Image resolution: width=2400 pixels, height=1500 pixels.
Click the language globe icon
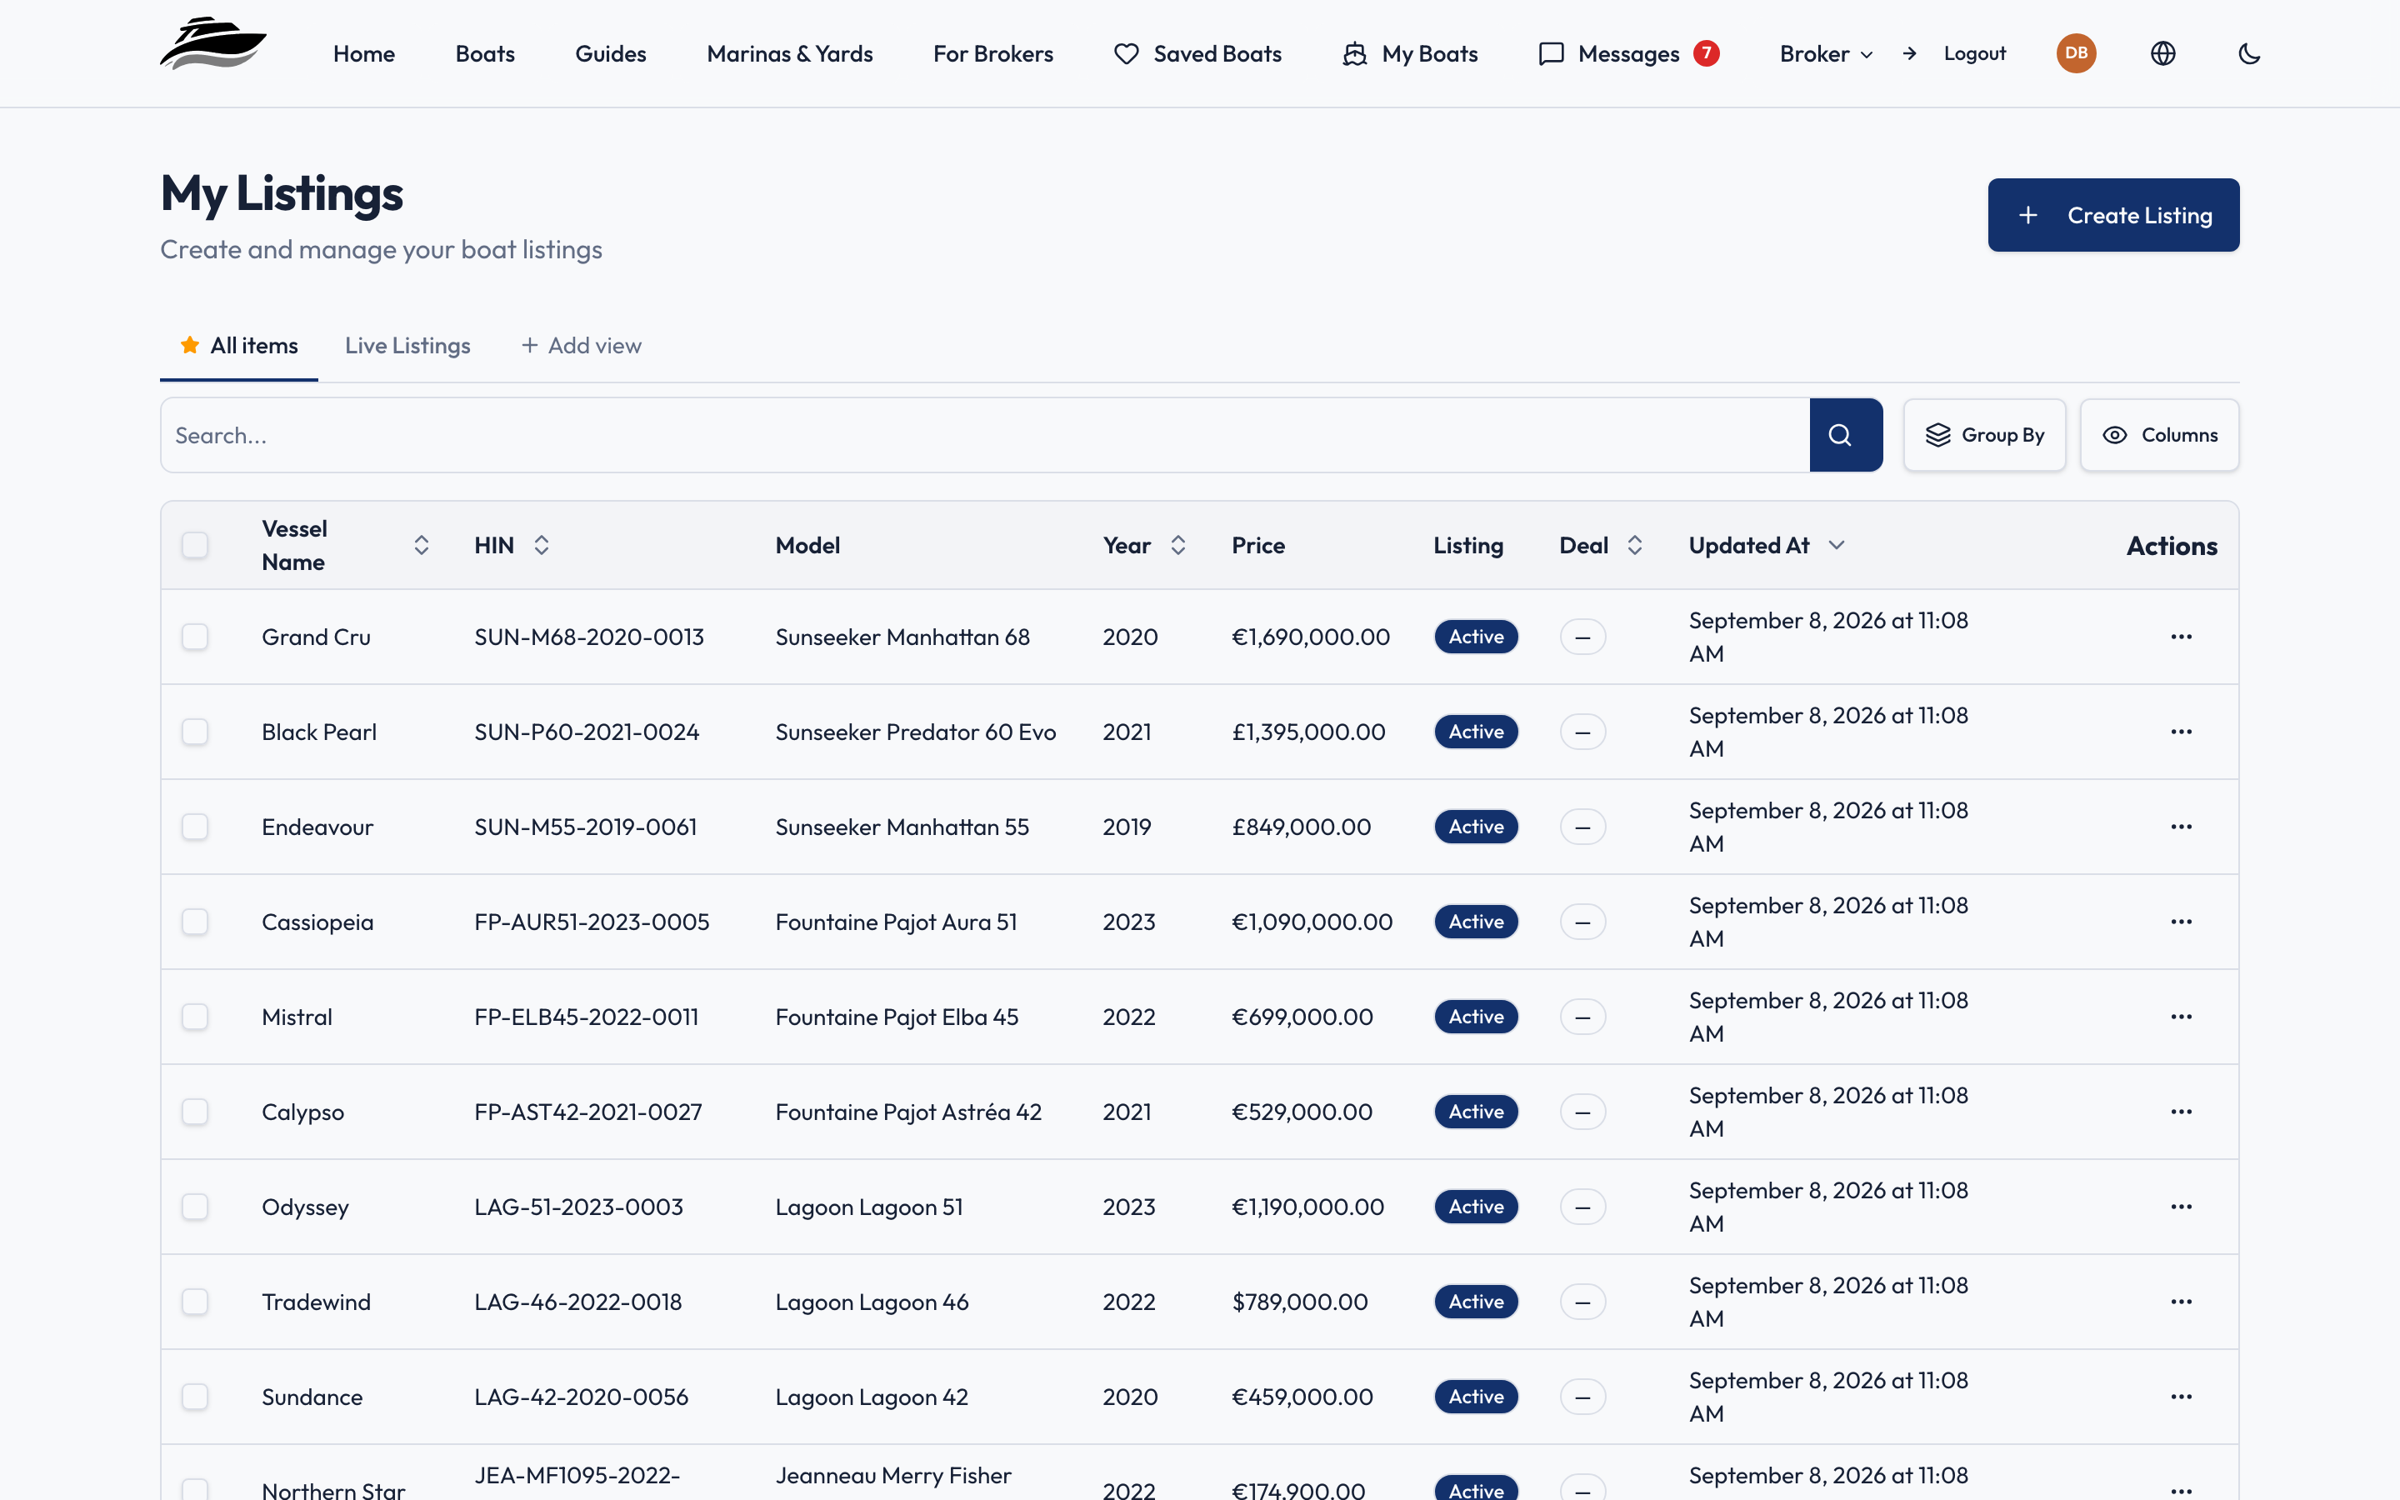2163,53
